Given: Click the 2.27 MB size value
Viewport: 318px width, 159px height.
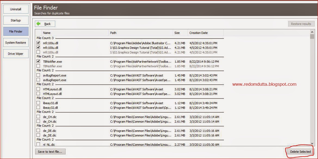Looking at the screenshot, I should coord(180,145).
